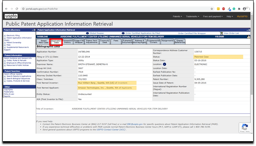Expand the Electronic Filing tree item
Viewport: 256px width, 146px height.
coord(5,36)
